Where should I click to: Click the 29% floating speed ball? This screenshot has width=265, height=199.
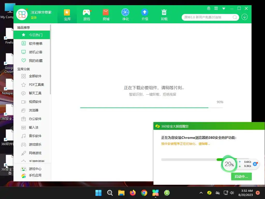pyautogui.click(x=229, y=164)
